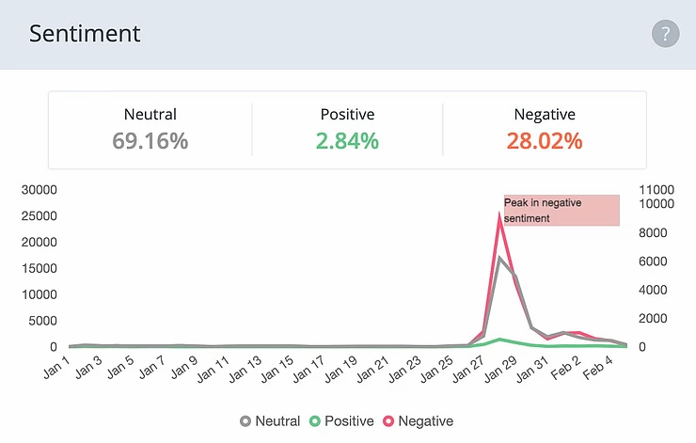This screenshot has width=696, height=443.
Task: Click the 11000 right axis label
Action: click(x=656, y=189)
